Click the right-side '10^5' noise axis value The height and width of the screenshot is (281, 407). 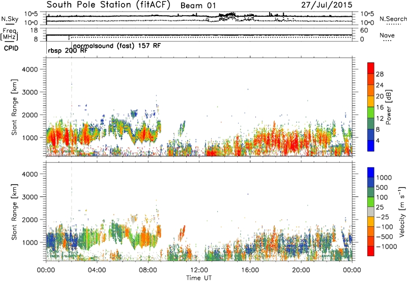366,14
